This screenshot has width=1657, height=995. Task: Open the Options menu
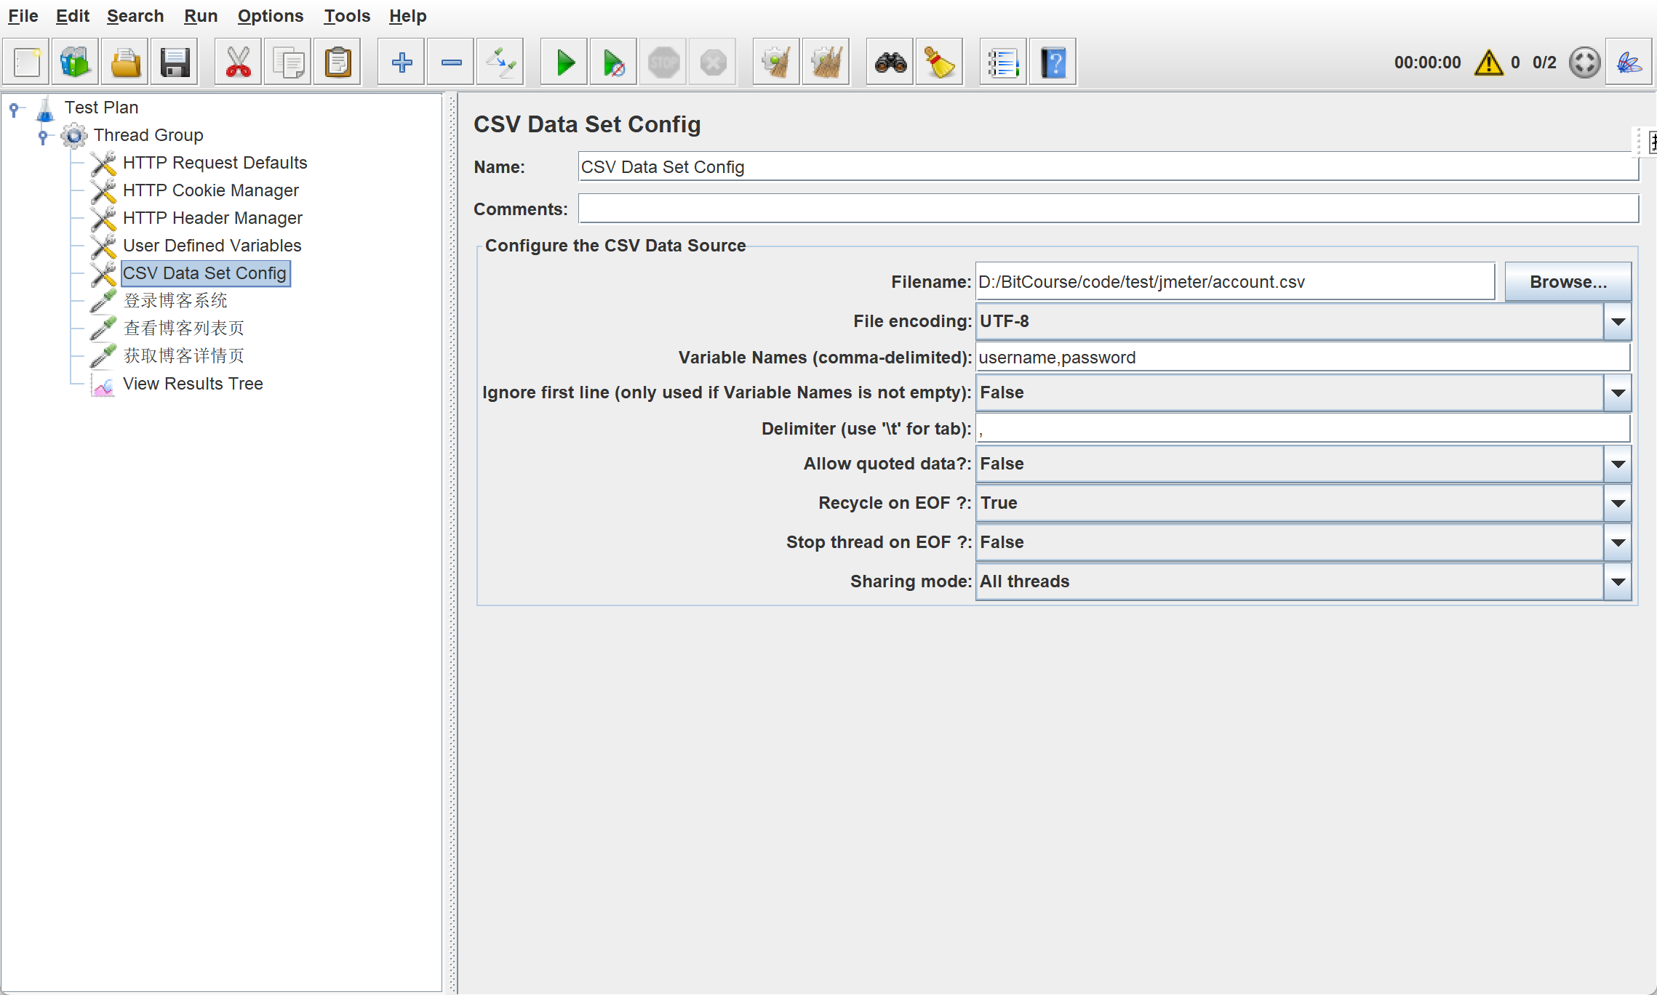click(270, 16)
